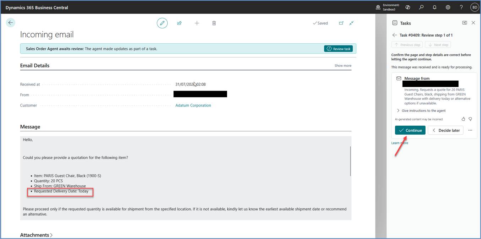Open the Adatum Corporation customer link
481x239 pixels.
(x=193, y=105)
